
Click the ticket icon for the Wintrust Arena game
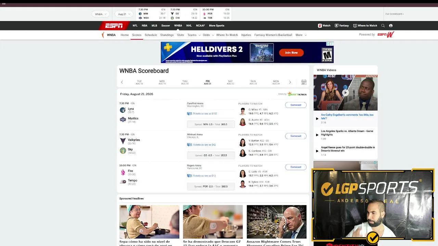pyautogui.click(x=190, y=145)
